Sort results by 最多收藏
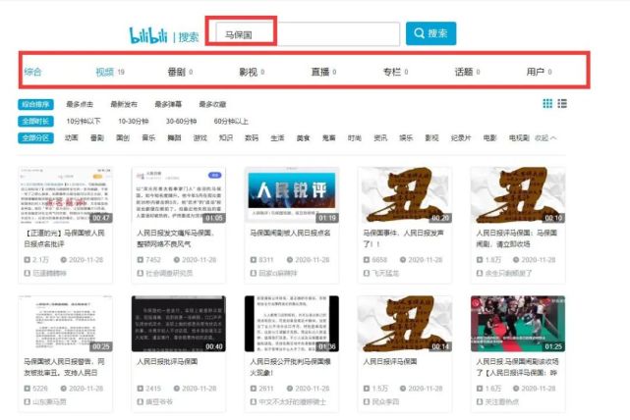Viewport: 630px width, 420px height. [212, 104]
